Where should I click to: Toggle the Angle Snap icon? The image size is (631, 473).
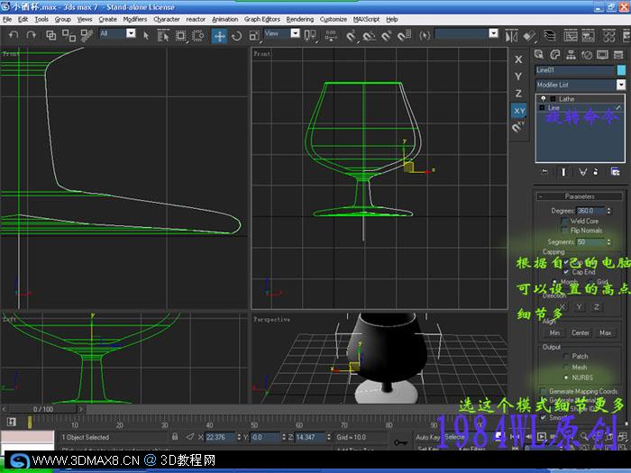tap(368, 36)
